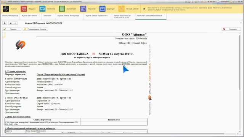244x137 pixels.
Task: Click Перенаправить Коллеге button
Action: [x=35, y=29]
